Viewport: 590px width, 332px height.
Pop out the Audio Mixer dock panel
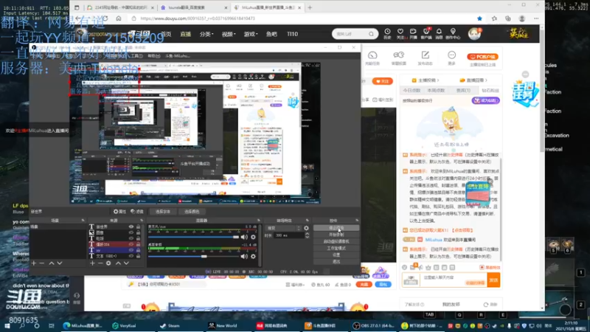click(259, 220)
